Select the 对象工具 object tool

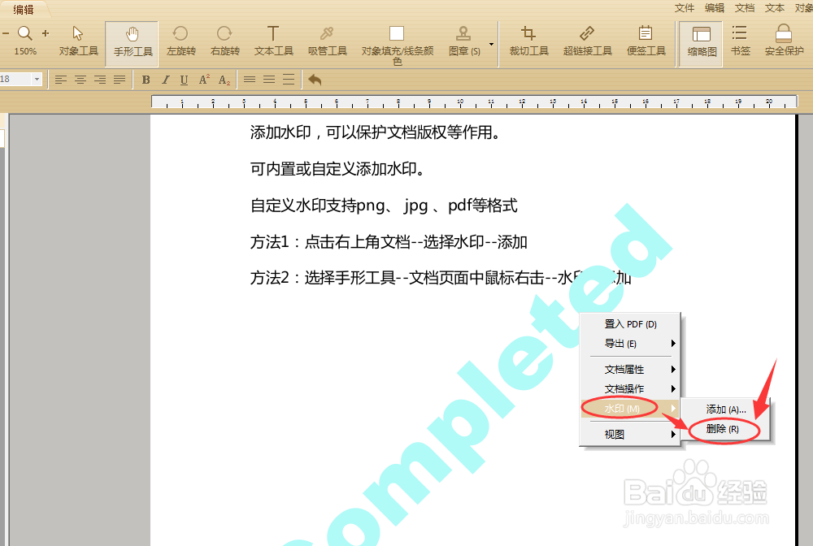pos(78,41)
